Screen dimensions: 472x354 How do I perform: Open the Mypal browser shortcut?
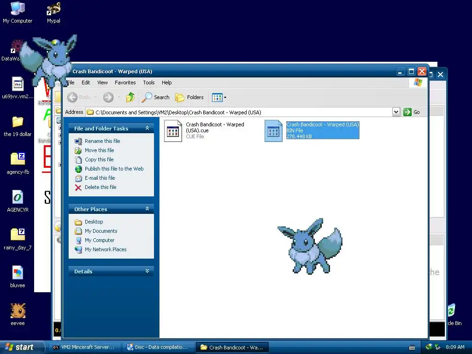coord(53,12)
